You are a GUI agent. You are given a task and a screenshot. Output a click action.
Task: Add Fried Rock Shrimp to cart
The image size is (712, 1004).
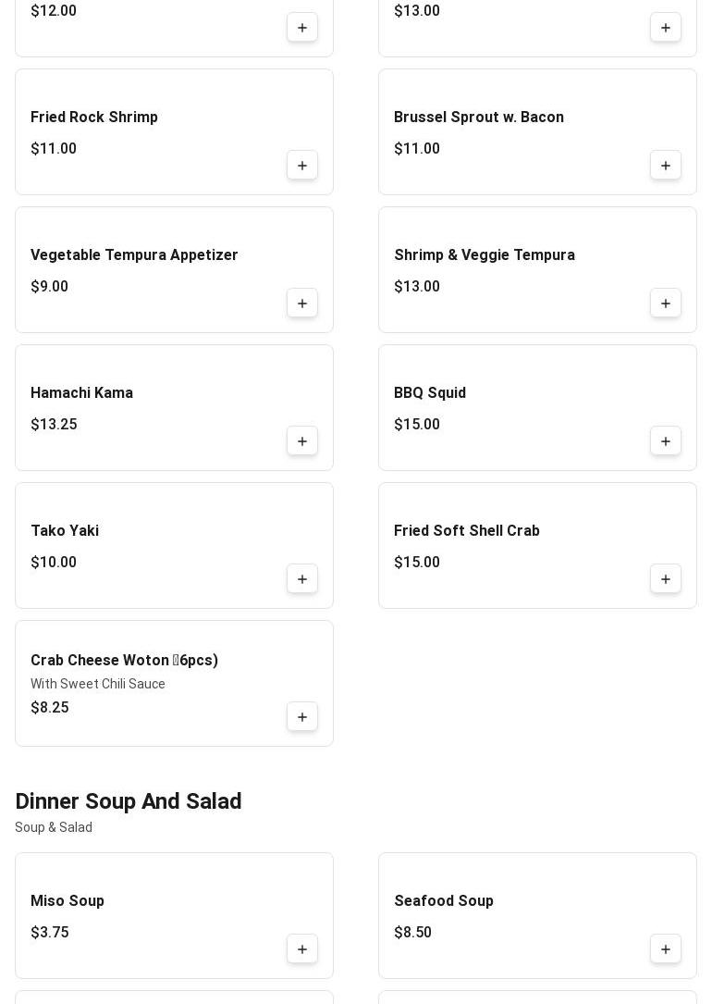302,166
